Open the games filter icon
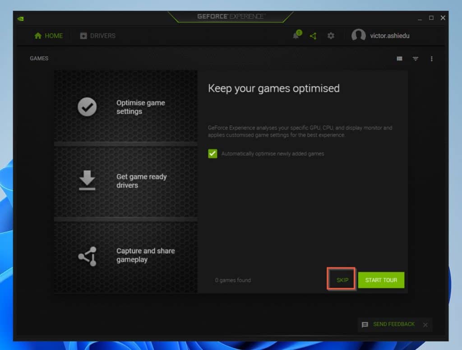Viewport: 462px width, 350px height. [x=416, y=59]
